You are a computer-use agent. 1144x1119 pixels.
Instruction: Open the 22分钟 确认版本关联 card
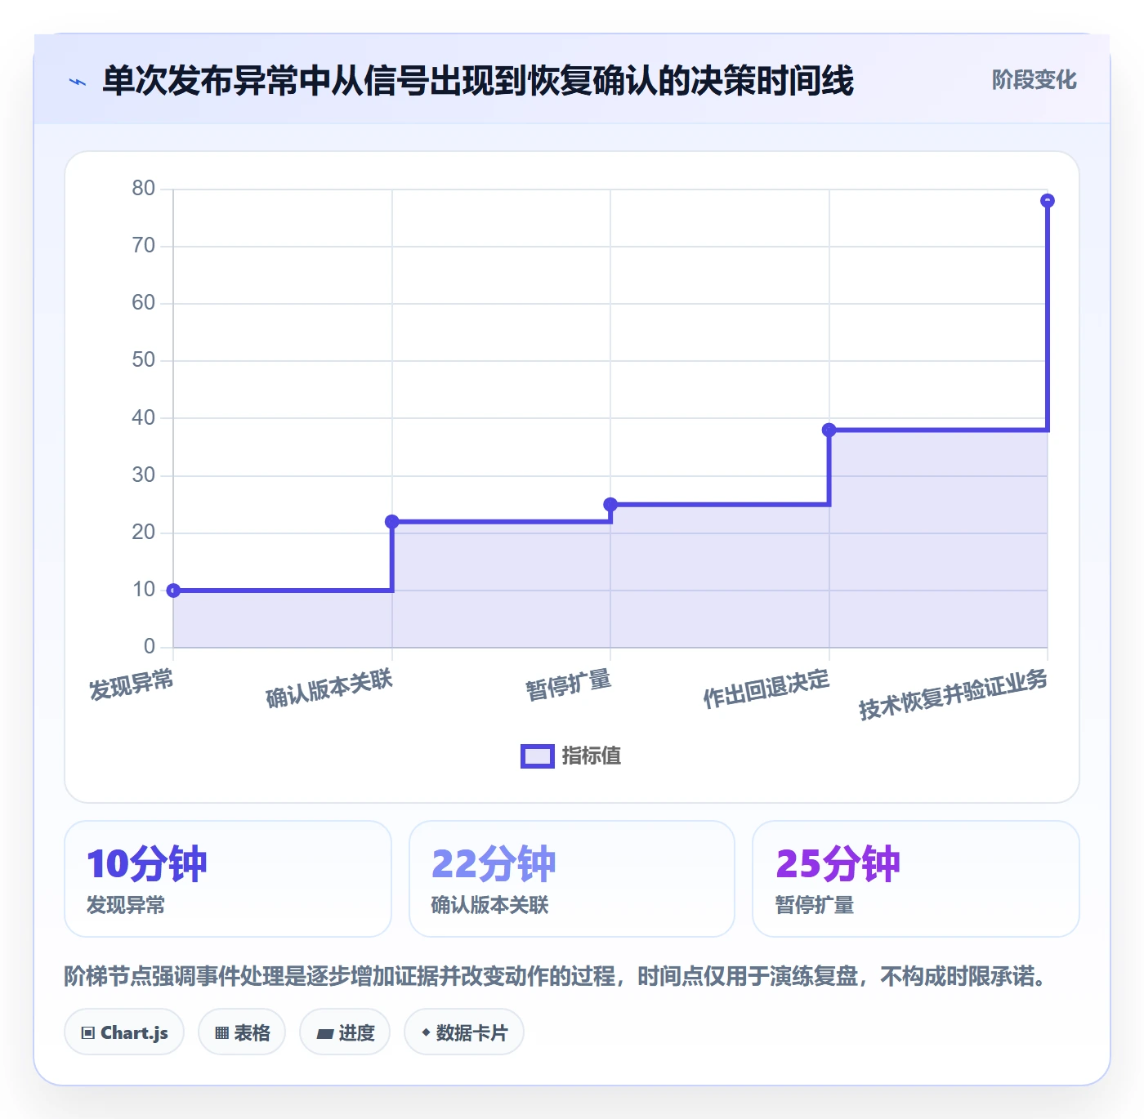[x=572, y=879]
